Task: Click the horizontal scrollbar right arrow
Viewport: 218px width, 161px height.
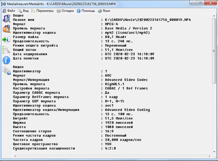Action: click(210, 156)
